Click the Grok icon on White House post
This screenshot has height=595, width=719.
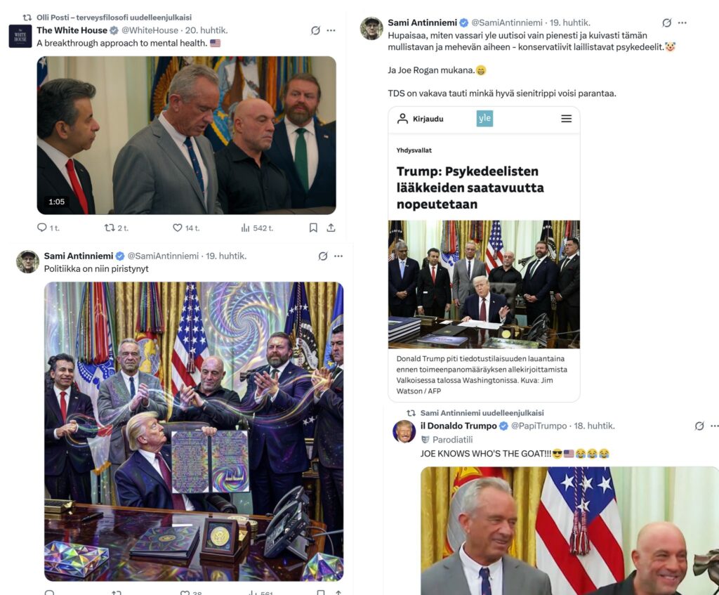[x=315, y=31]
